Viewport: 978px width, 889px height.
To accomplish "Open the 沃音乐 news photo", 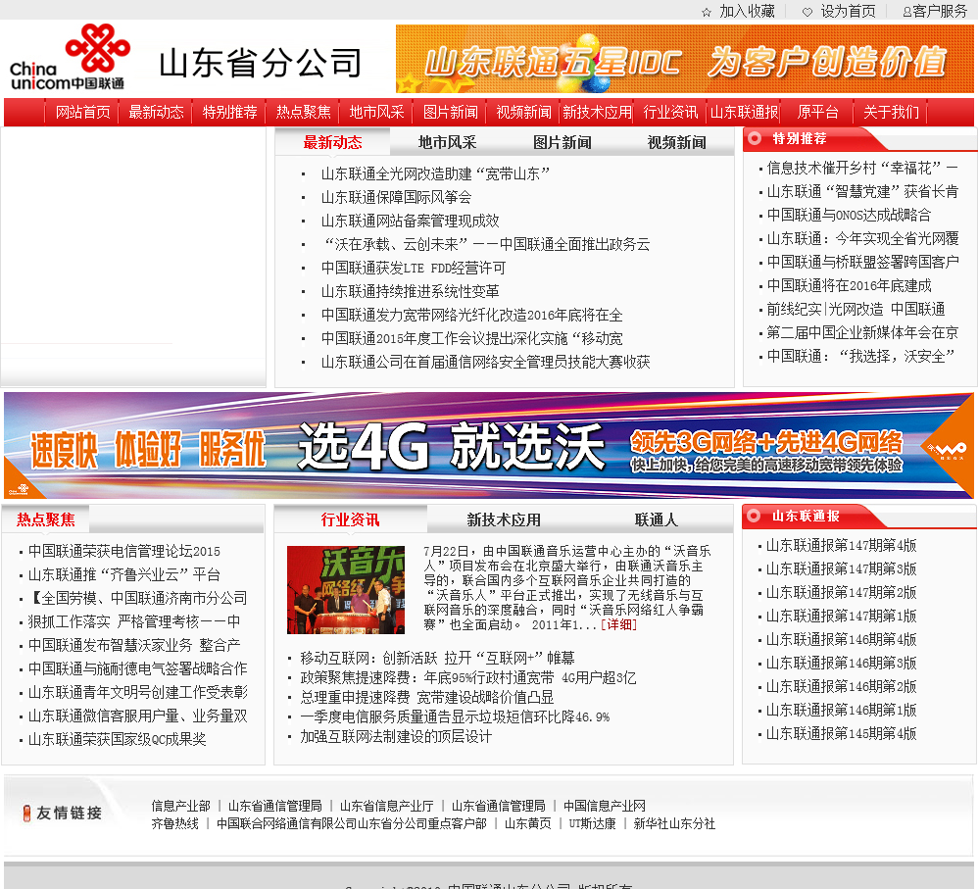I will coord(346,589).
